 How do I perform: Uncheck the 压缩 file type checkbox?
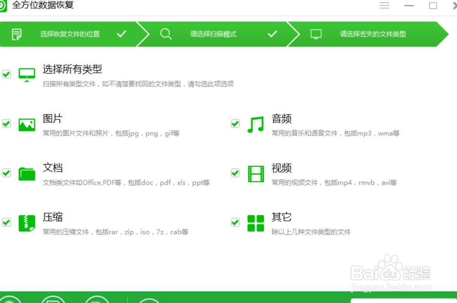(x=6, y=222)
